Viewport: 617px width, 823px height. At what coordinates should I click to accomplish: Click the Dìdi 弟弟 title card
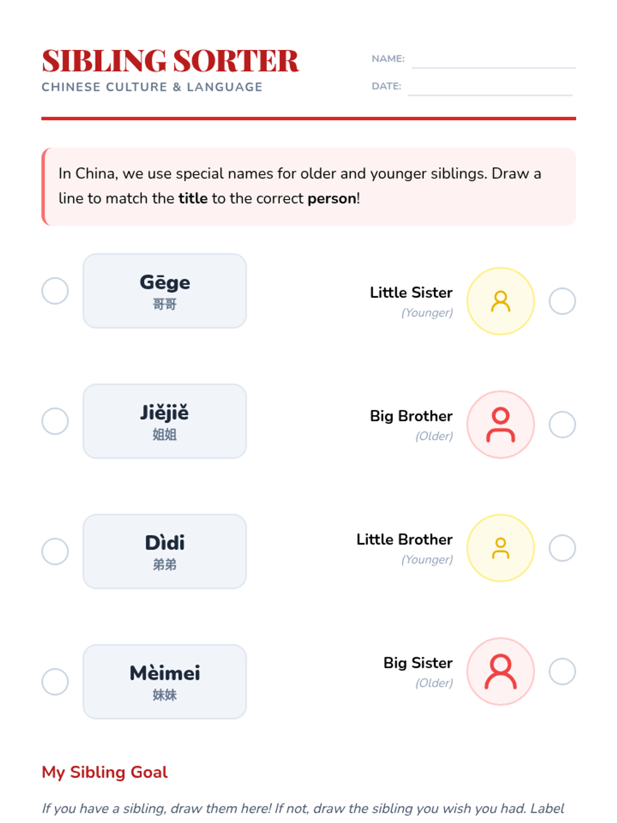tap(165, 551)
